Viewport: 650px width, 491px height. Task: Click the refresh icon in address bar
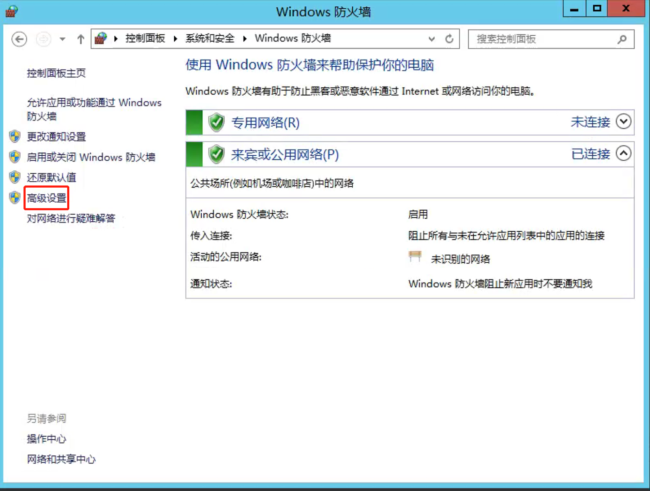[449, 39]
